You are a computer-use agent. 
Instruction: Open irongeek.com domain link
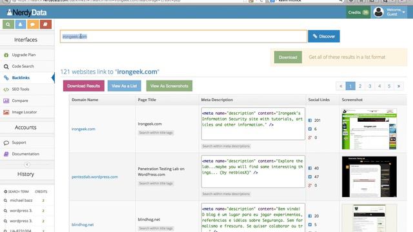(x=83, y=129)
